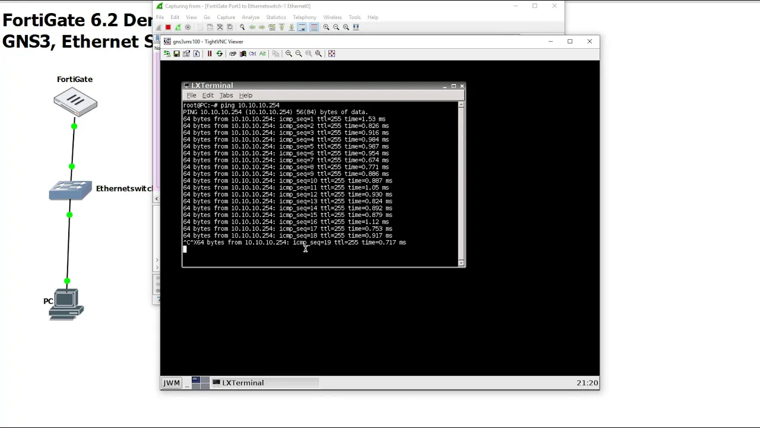This screenshot has width=760, height=428.
Task: Go forward in Wireshark packet history
Action: click(x=262, y=27)
